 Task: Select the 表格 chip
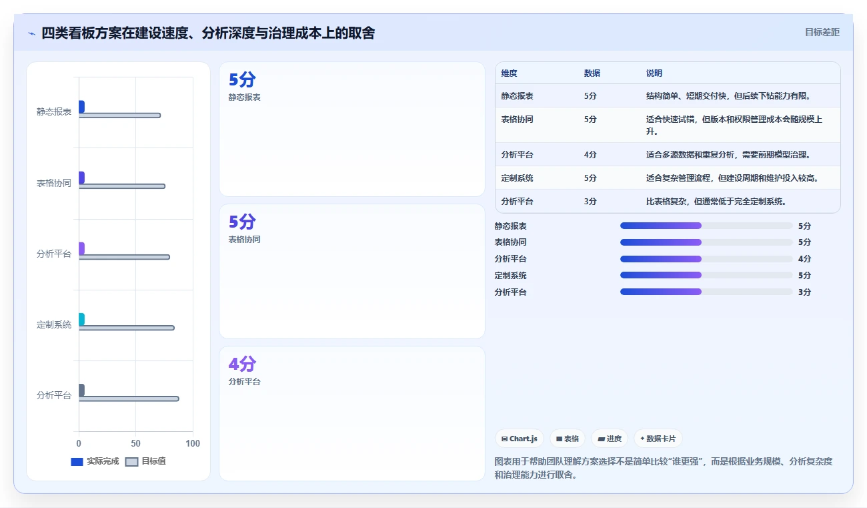[x=567, y=439]
